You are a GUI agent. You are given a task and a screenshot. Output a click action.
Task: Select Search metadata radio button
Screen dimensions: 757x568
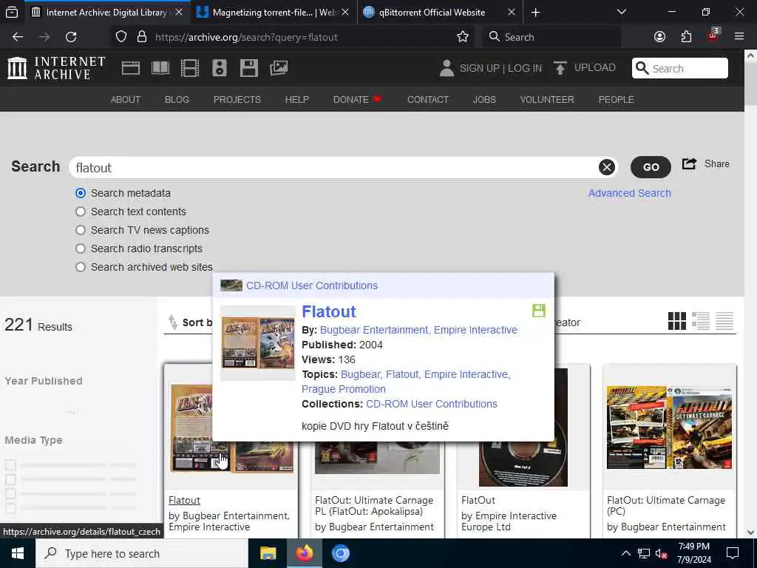click(81, 193)
